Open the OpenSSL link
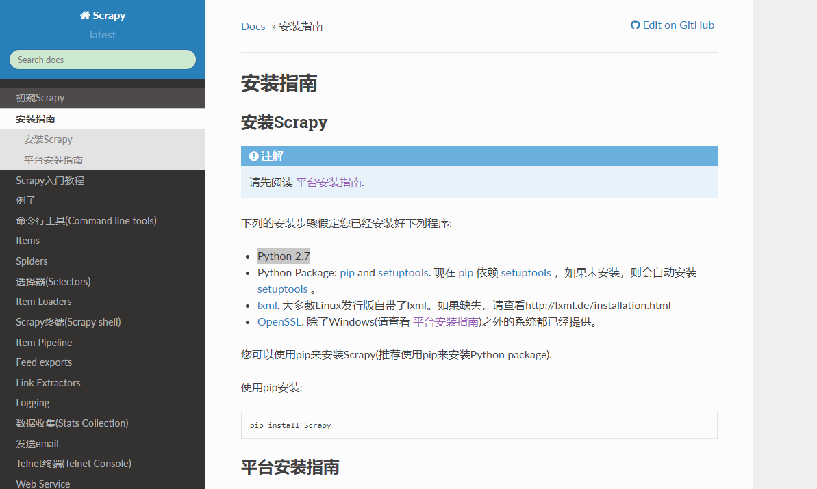Viewport: 817px width, 489px height. point(279,322)
